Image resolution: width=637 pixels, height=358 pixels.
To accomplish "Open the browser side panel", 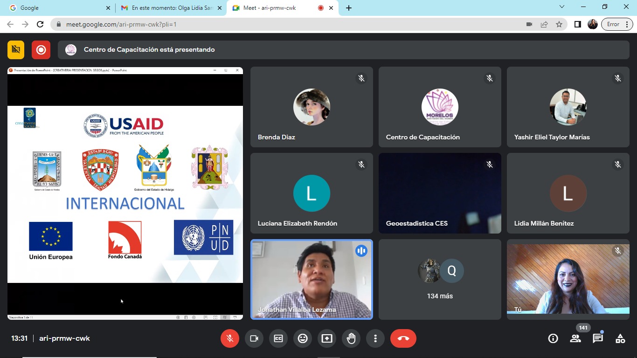I will click(x=578, y=24).
